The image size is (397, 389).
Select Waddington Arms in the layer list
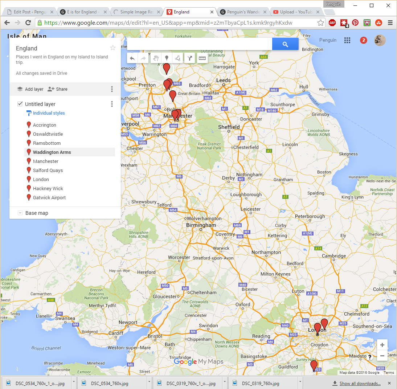70,152
